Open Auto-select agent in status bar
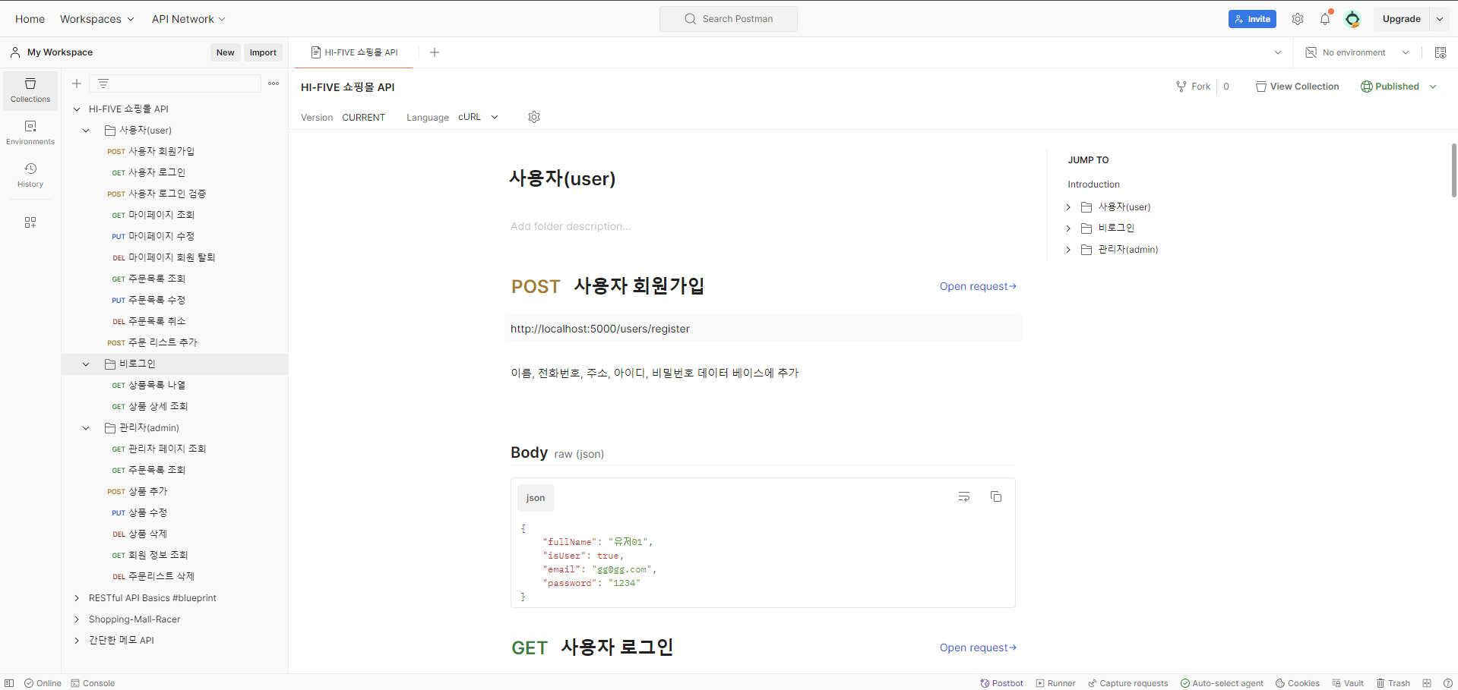The image size is (1458, 690). coord(1222,683)
